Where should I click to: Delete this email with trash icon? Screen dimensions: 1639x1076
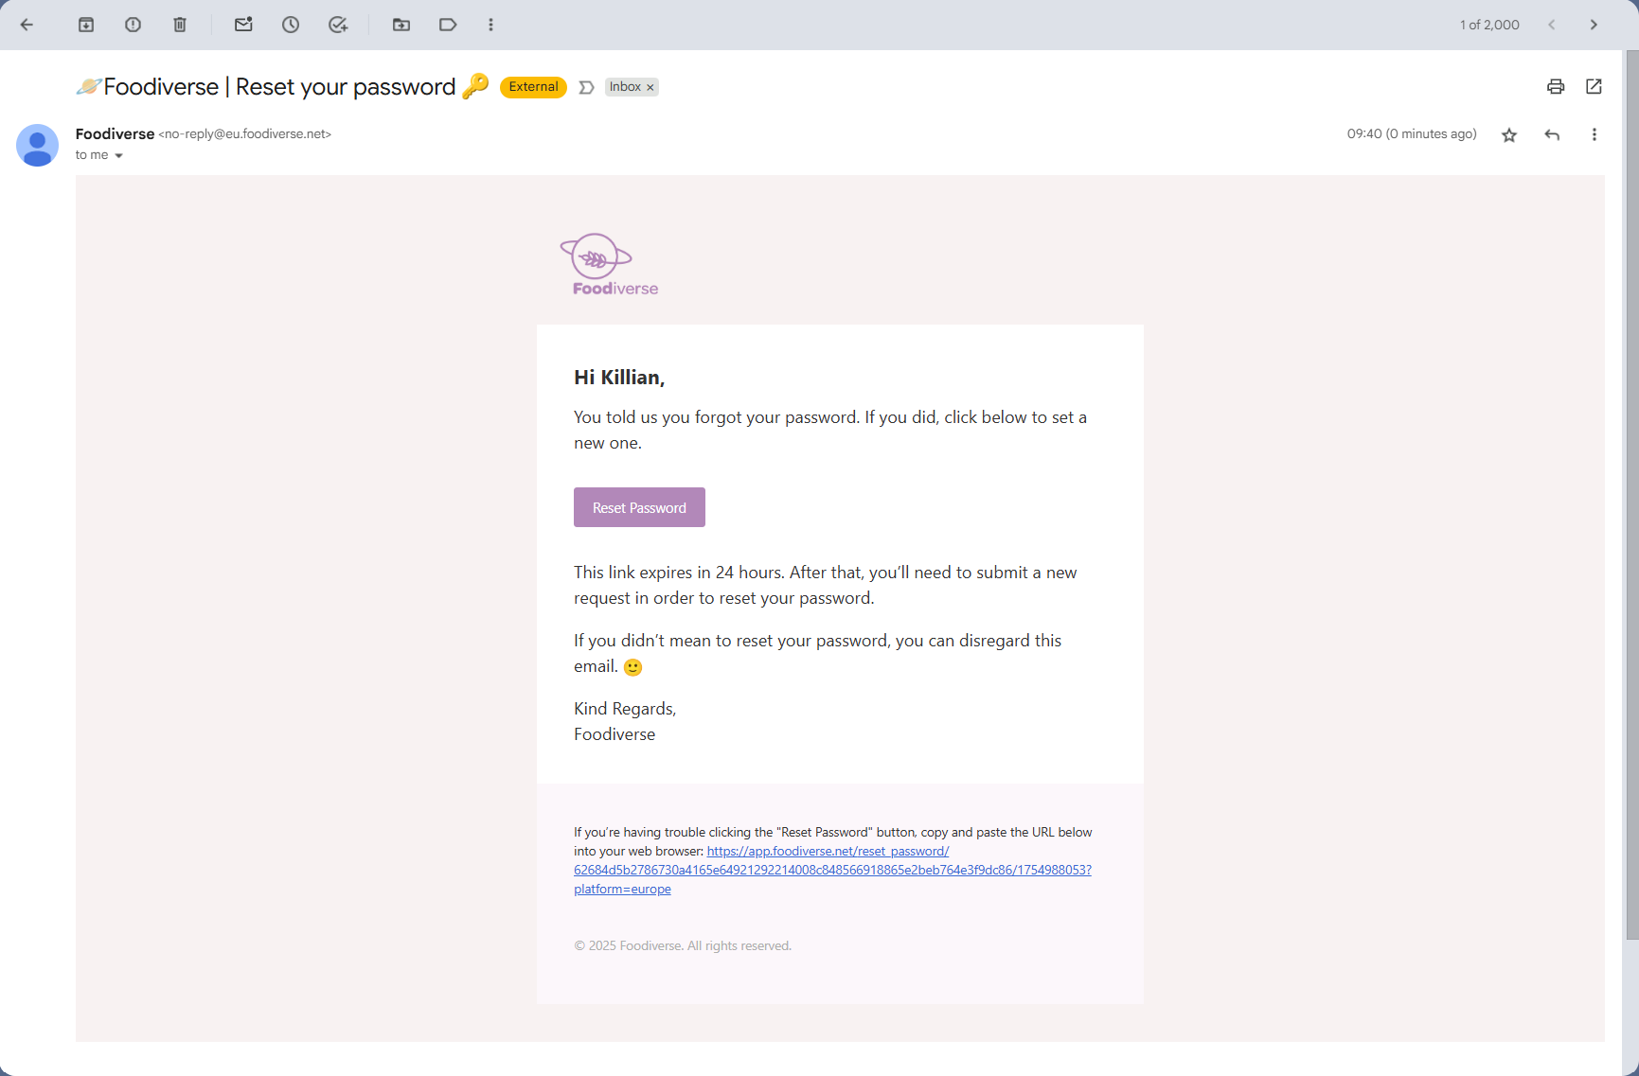[x=180, y=25]
